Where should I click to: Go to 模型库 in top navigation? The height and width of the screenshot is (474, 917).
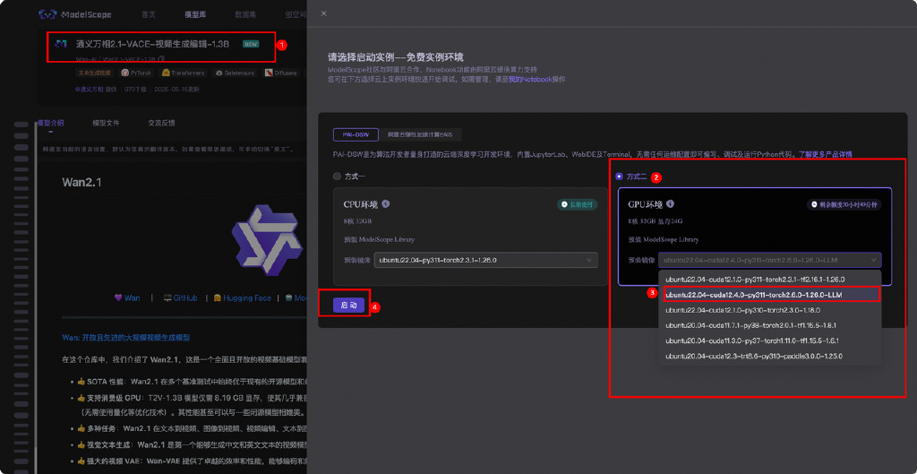click(194, 14)
